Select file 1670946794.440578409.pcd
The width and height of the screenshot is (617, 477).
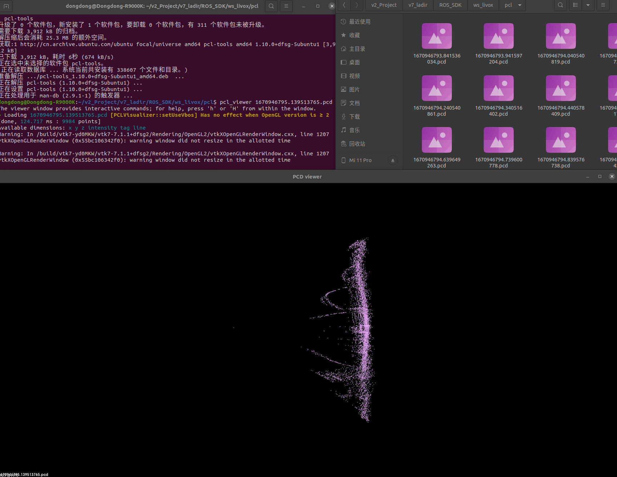click(x=561, y=95)
